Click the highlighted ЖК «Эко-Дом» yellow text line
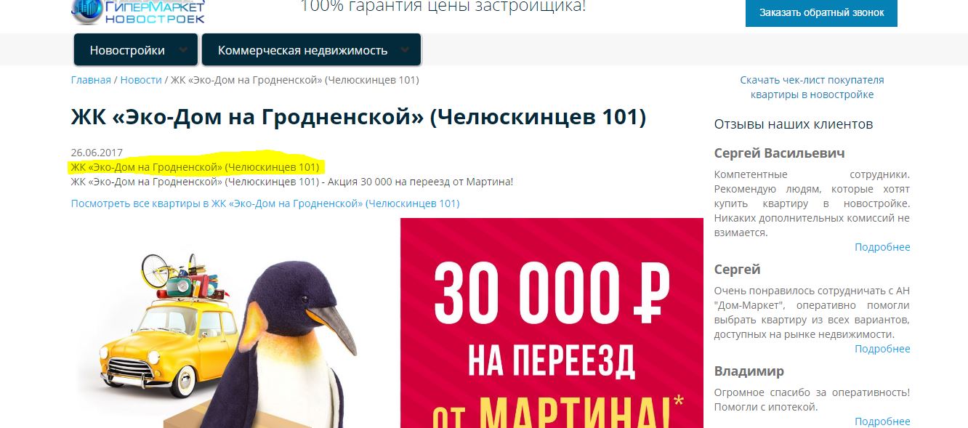 pyautogui.click(x=195, y=167)
